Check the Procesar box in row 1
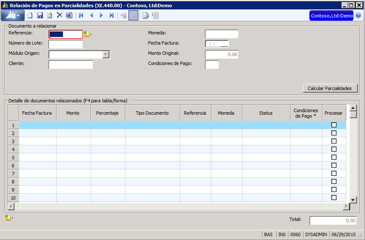 (x=334, y=125)
